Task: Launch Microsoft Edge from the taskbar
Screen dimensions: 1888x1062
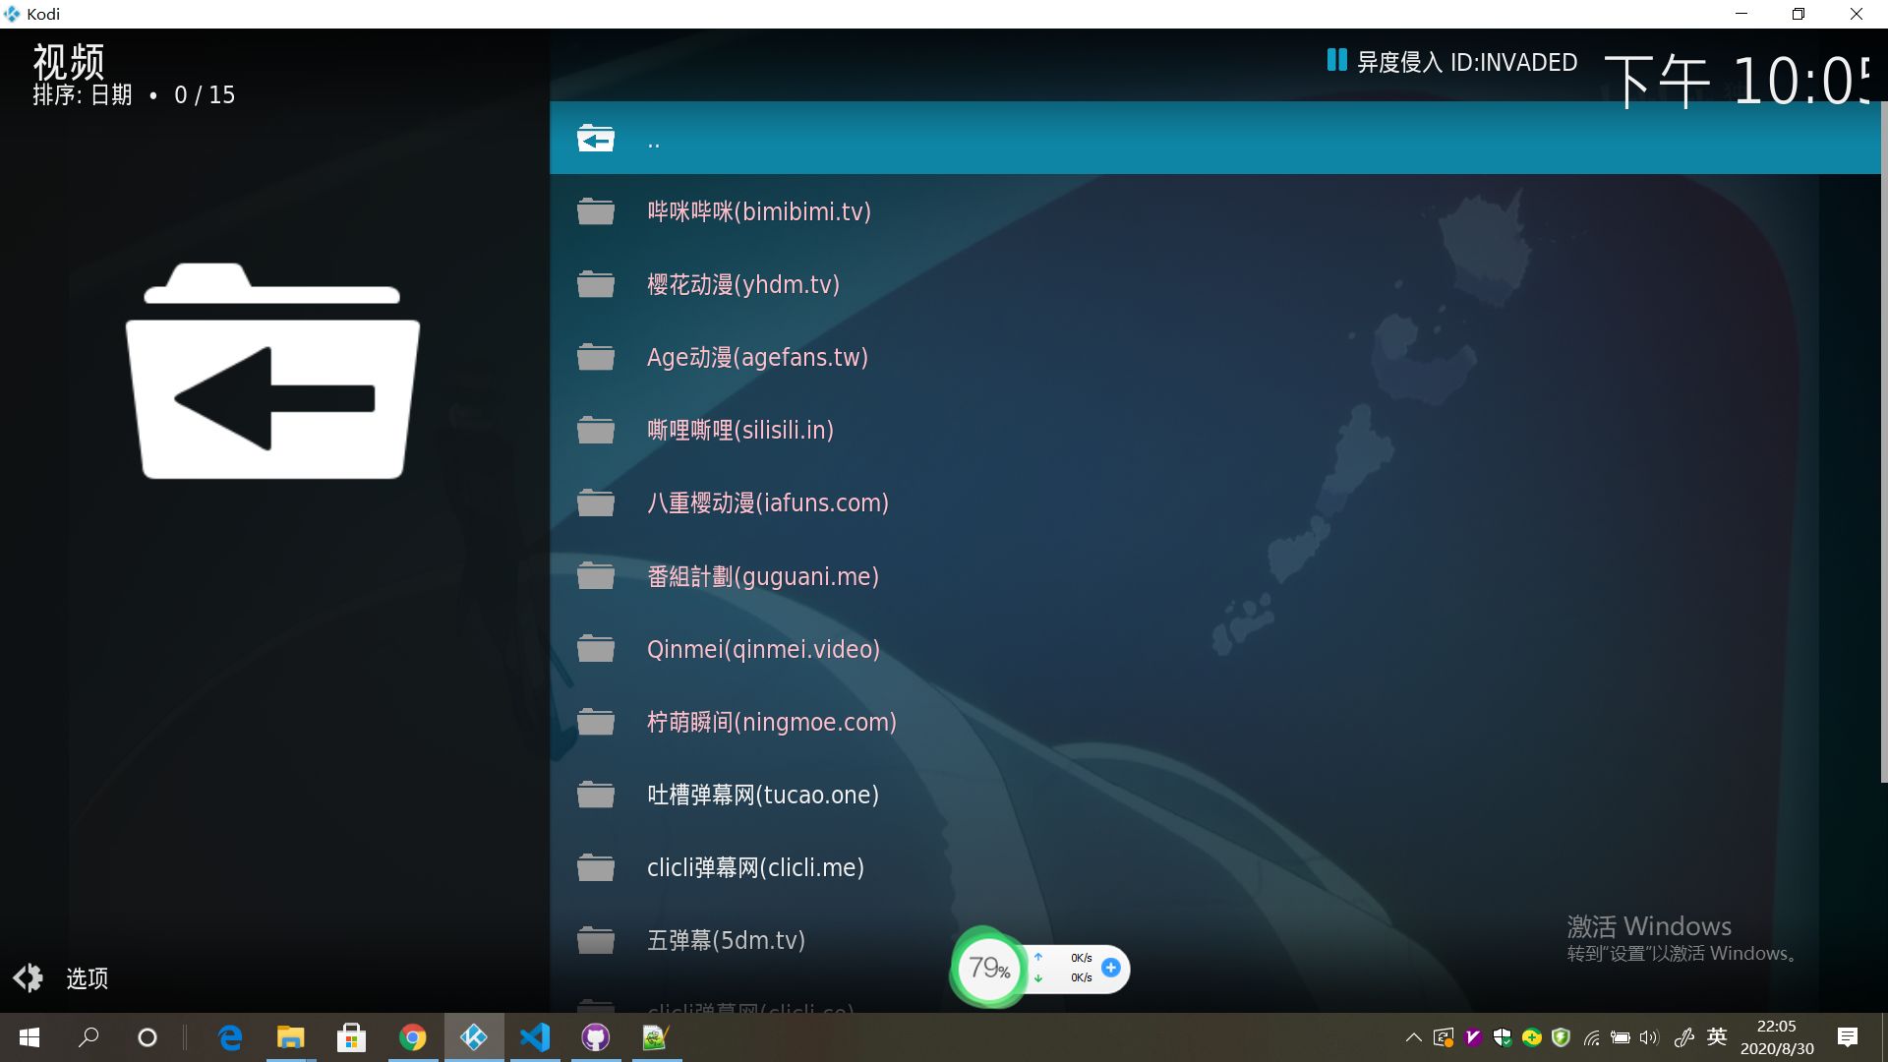Action: point(230,1037)
